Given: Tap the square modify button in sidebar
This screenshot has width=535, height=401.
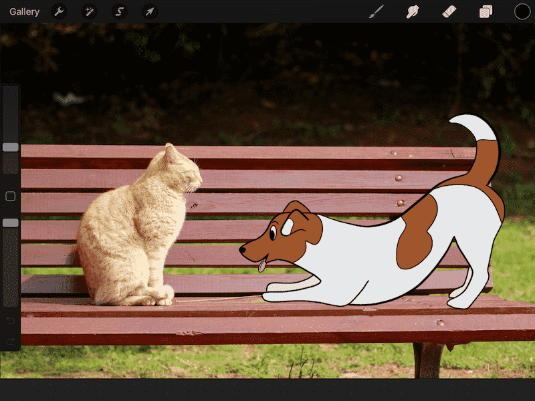Looking at the screenshot, I should 11,196.
